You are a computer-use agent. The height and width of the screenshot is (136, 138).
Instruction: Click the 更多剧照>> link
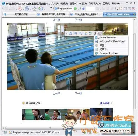point(106,103)
